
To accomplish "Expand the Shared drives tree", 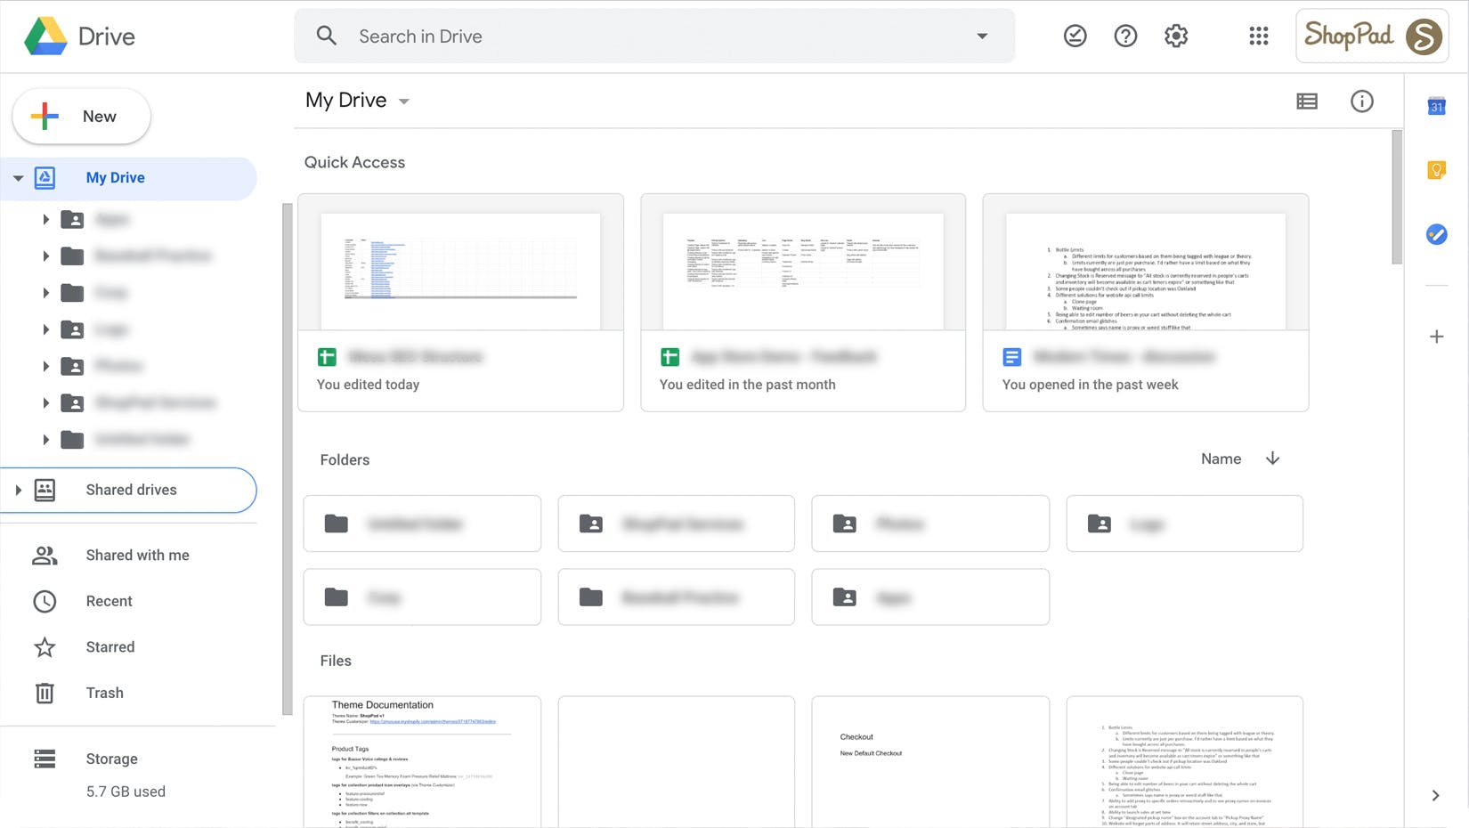I will [x=18, y=490].
